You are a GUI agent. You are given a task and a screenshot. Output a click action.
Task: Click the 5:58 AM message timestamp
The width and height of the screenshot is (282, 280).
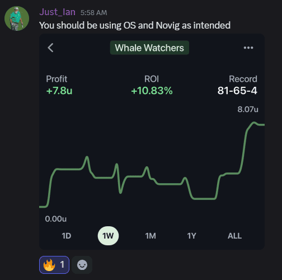(94, 13)
